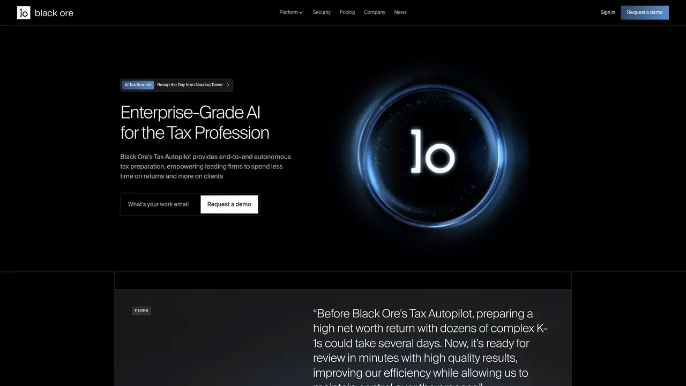Open "Recap the Day from Nasdaq Tower" link
686x386 pixels.
pyautogui.click(x=190, y=85)
